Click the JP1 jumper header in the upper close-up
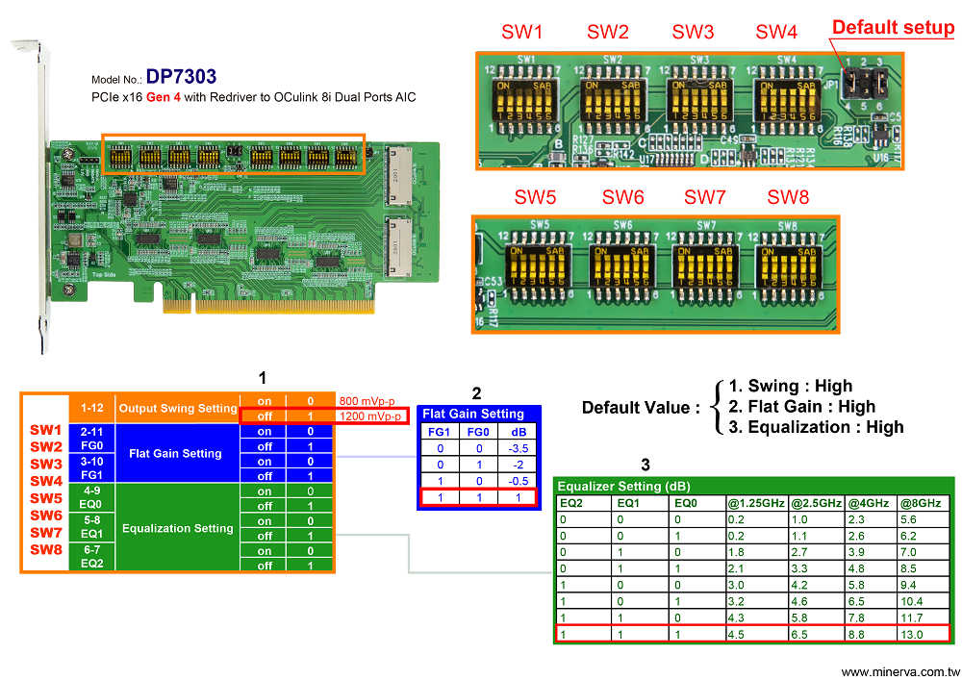Image resolution: width=962 pixels, height=680 pixels. [x=865, y=84]
